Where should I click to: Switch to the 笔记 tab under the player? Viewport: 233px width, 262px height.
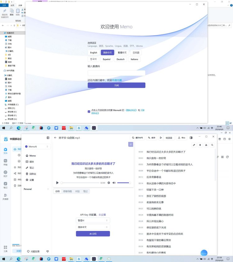pyautogui.click(x=85, y=191)
